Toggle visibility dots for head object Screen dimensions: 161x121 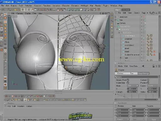click(x=144, y=51)
